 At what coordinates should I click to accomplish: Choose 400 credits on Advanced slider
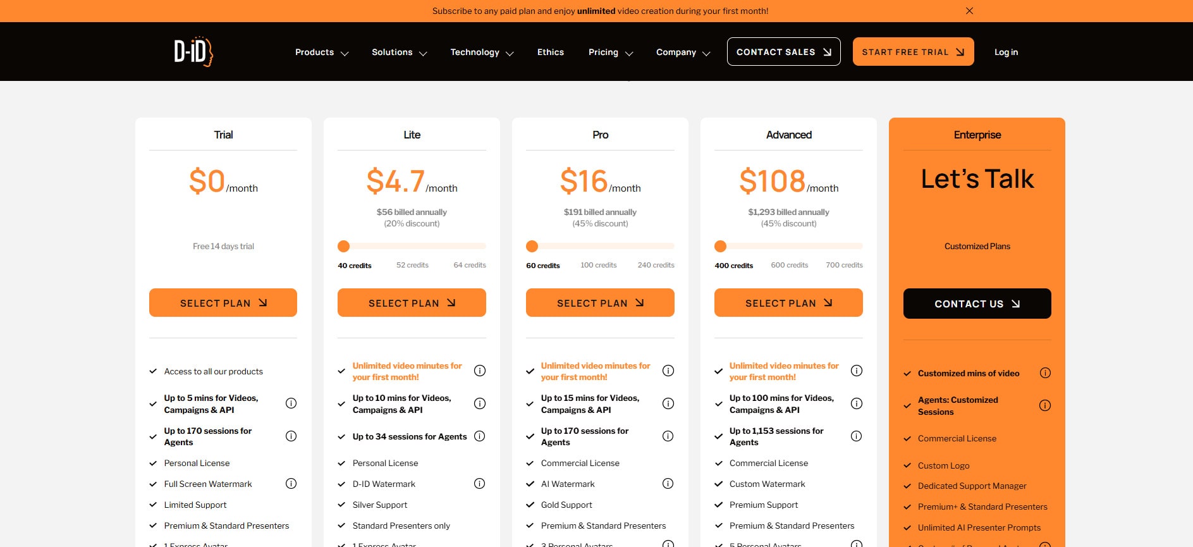click(x=734, y=266)
